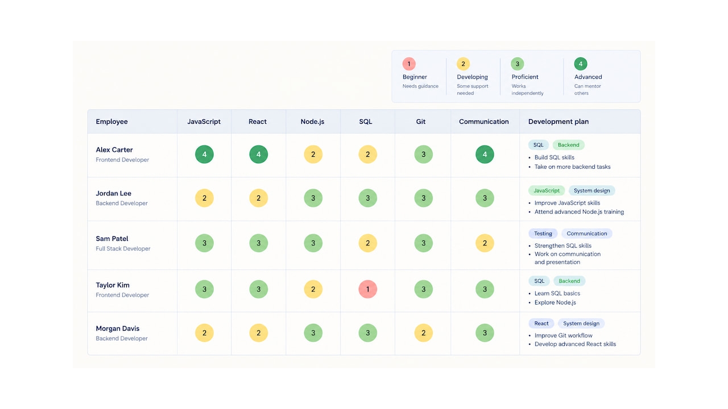Screen dimensions: 728x409
Task: Click Taylor Kim's SQL rating 1 badge
Action: 367,289
